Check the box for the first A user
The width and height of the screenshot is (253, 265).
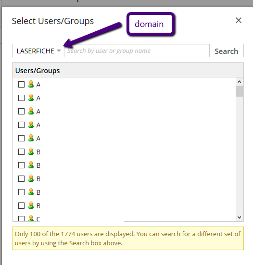click(21, 84)
